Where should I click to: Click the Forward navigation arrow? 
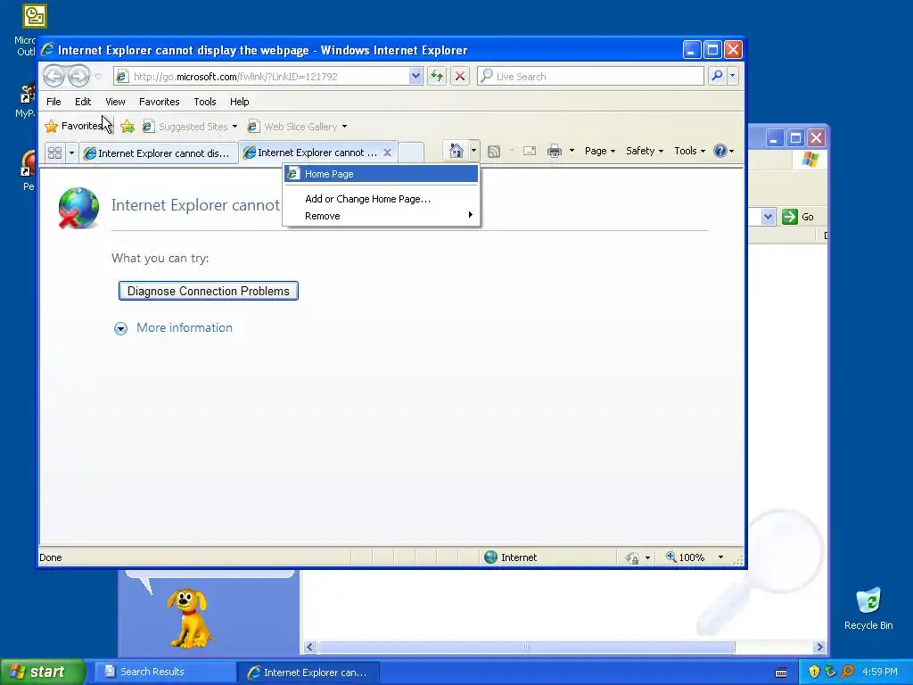(x=78, y=76)
